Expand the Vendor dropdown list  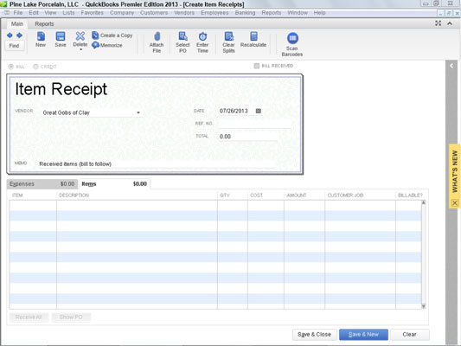tap(138, 112)
